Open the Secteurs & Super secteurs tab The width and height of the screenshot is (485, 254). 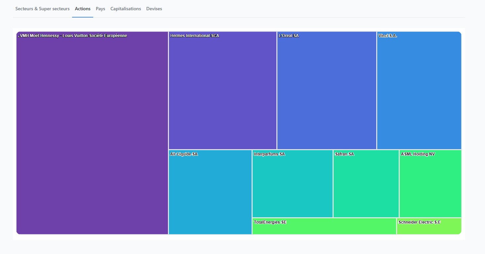point(42,9)
